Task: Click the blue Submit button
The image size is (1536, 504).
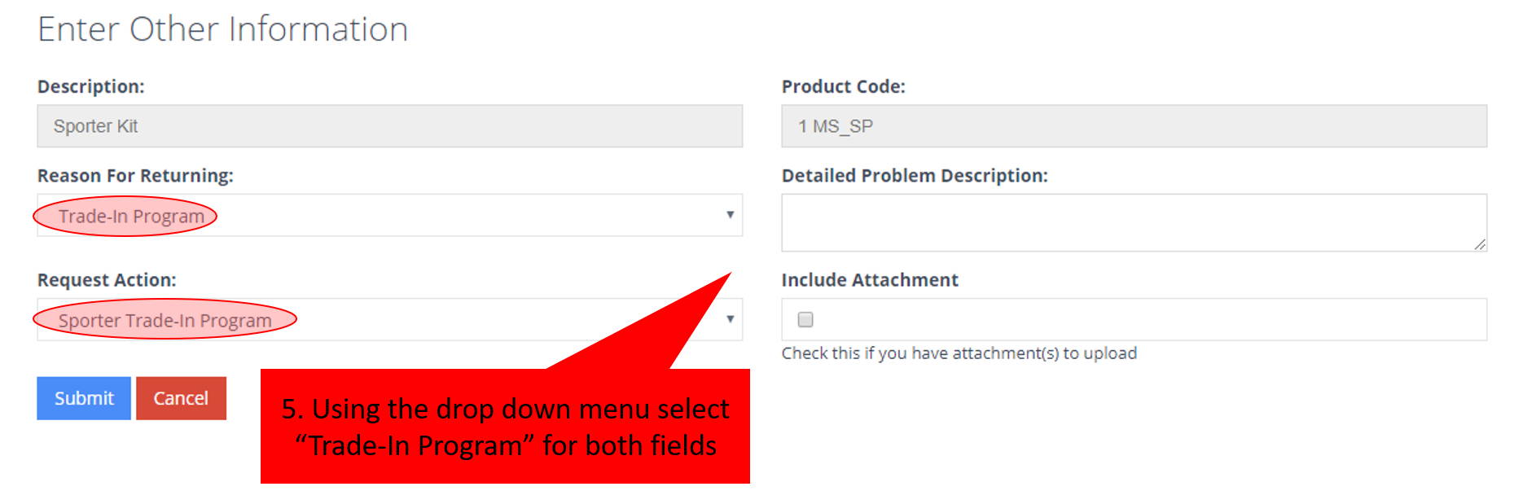Action: (84, 398)
